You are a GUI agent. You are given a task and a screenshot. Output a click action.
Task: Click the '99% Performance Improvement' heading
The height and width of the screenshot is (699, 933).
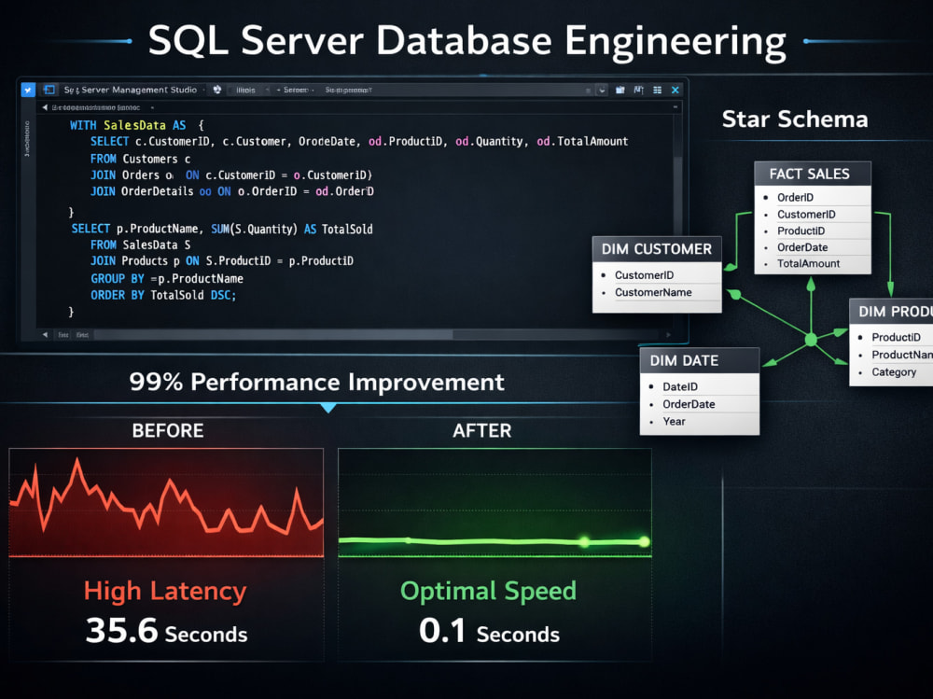[x=316, y=383]
